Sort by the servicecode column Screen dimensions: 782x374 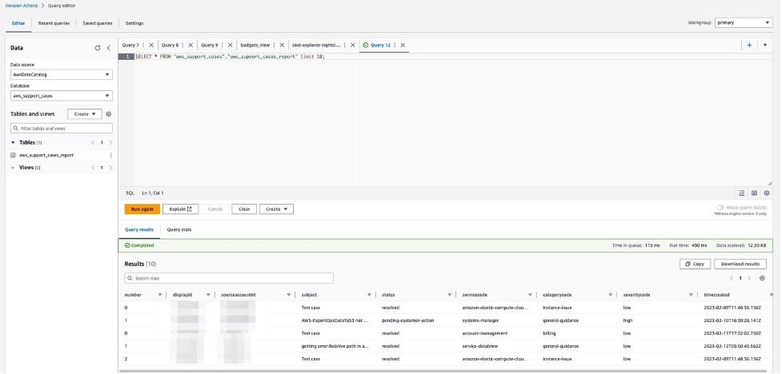tap(530, 296)
